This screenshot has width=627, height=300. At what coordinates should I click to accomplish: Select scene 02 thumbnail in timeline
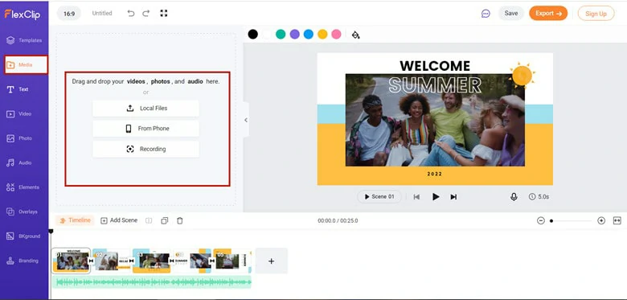[x=111, y=261]
